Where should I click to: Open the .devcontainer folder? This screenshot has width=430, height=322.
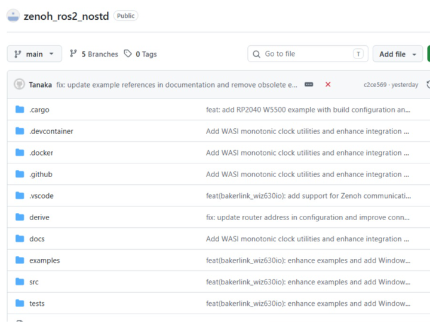coord(51,131)
